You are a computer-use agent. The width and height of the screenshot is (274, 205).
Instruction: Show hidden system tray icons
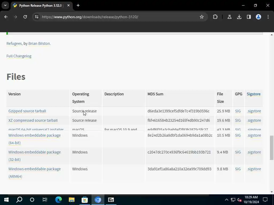(x=226, y=200)
